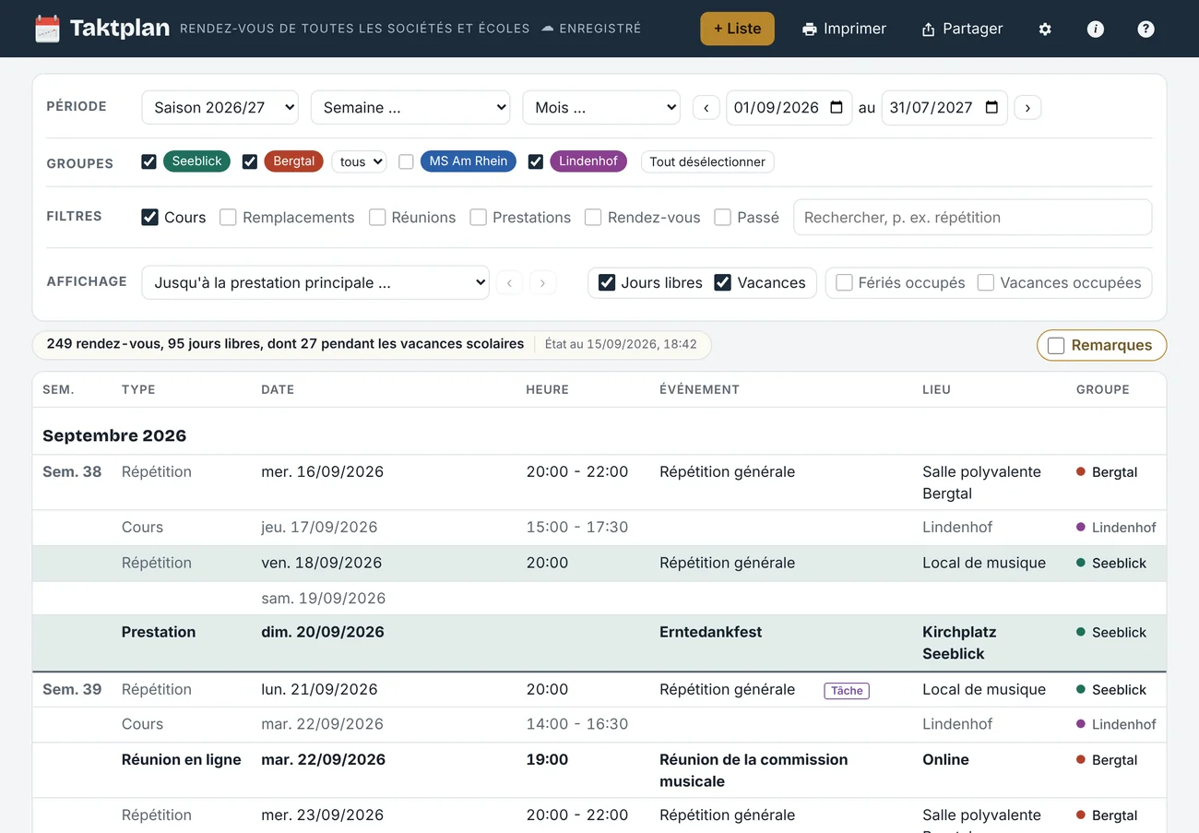
Task: Click the purple Lindenhof group tag
Action: pyautogui.click(x=588, y=161)
